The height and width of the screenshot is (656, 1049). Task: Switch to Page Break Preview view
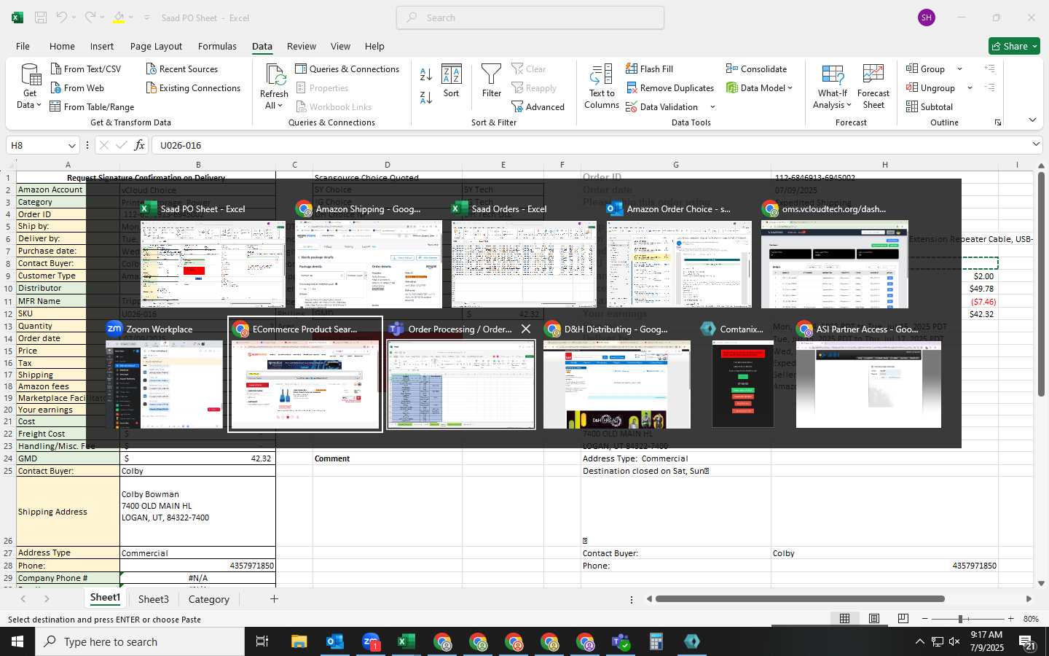[903, 618]
